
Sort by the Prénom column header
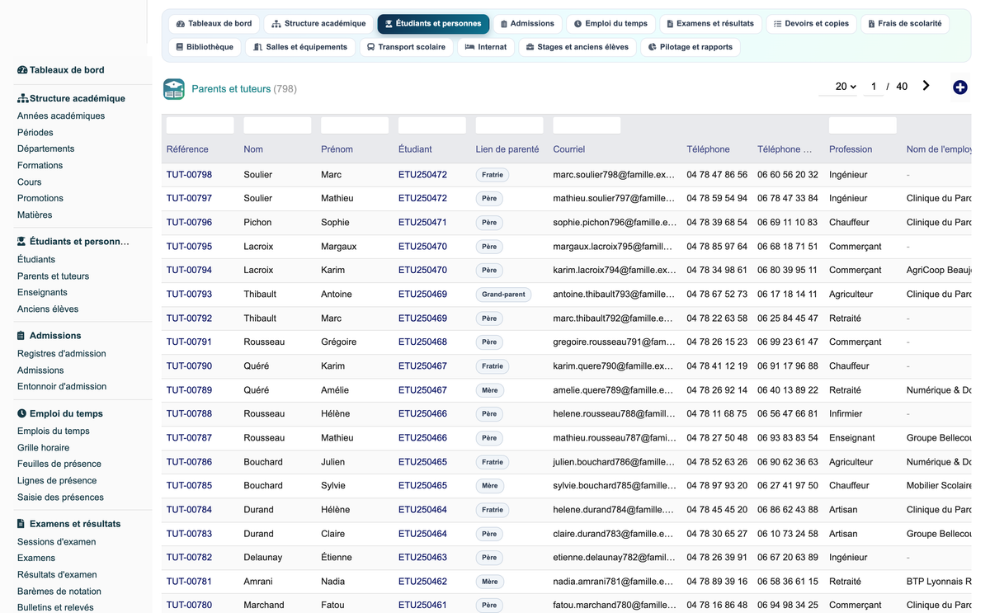[x=337, y=149]
